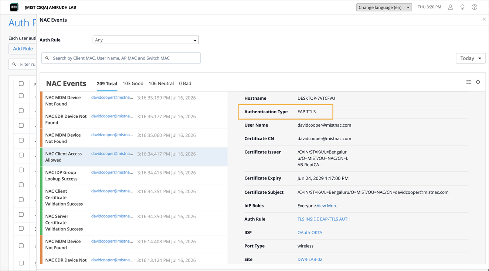The width and height of the screenshot is (489, 271).
Task: Select NAC MDM Device Not Found 3:16:14.408 event
Action: click(134, 244)
